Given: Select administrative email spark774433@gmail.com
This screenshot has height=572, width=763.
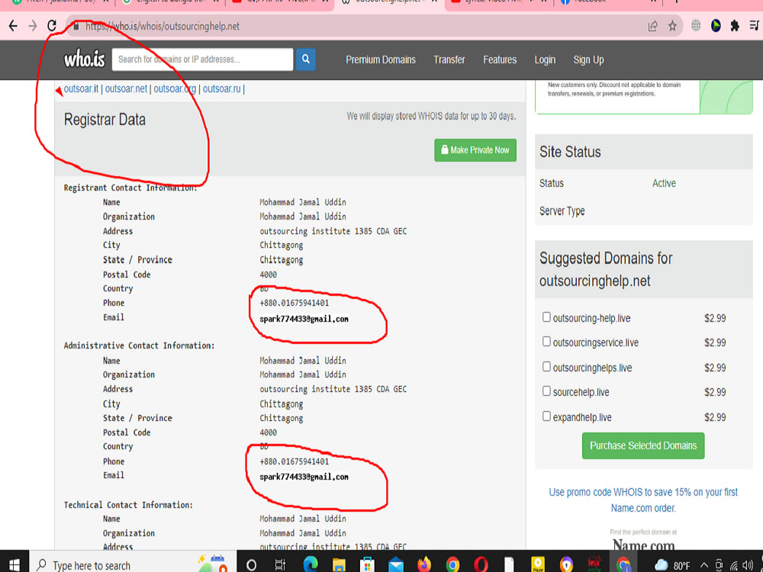Looking at the screenshot, I should 304,477.
